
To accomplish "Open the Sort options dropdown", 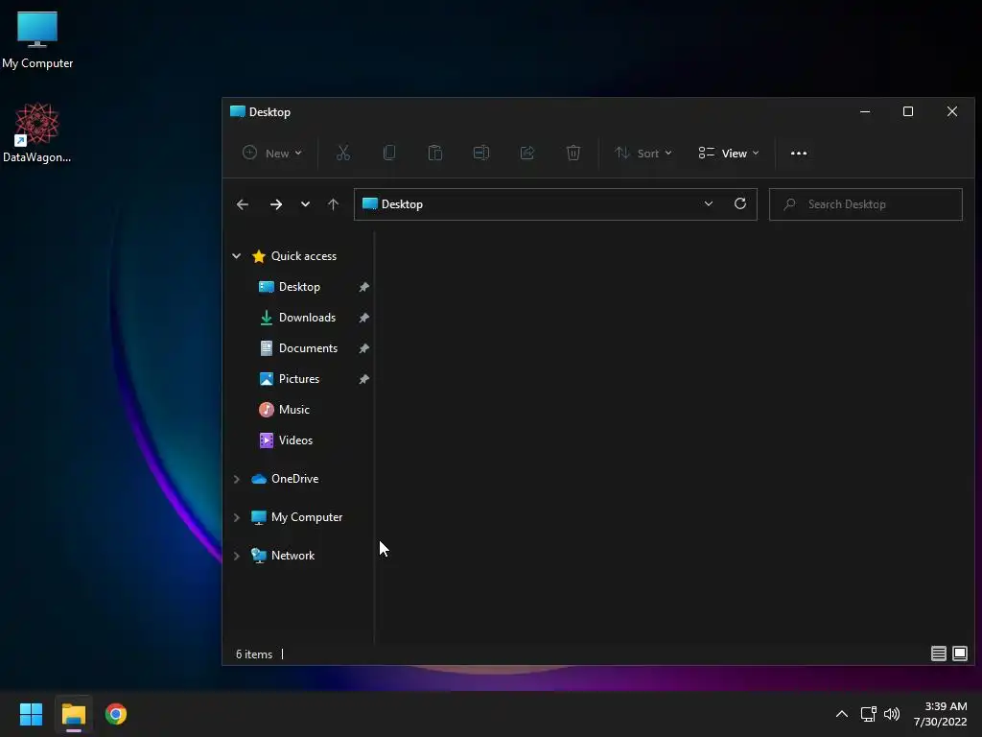I will 643,153.
